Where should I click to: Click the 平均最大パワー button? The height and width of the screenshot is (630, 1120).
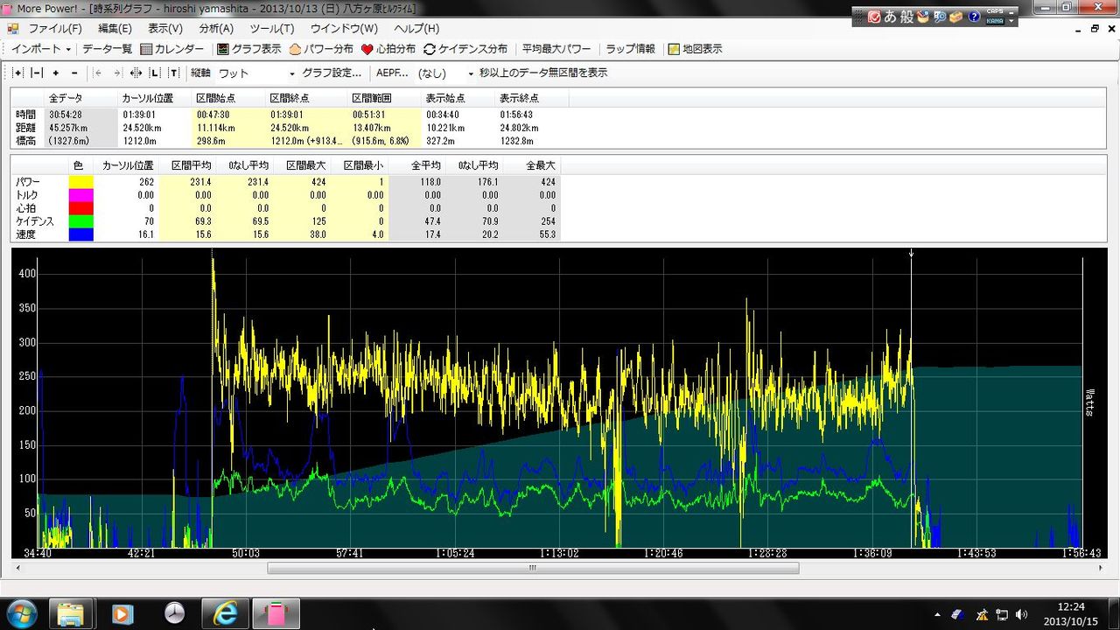coord(556,49)
